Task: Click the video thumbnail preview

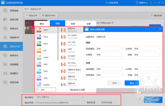Action: (29, 27)
